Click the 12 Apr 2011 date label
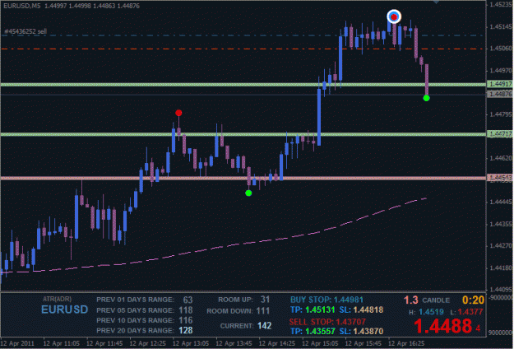Viewport: 514px width, 349px height. (x=17, y=343)
